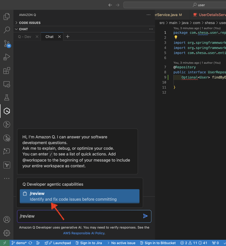Close the Chat tab
226x246 pixels.
tap(59, 37)
